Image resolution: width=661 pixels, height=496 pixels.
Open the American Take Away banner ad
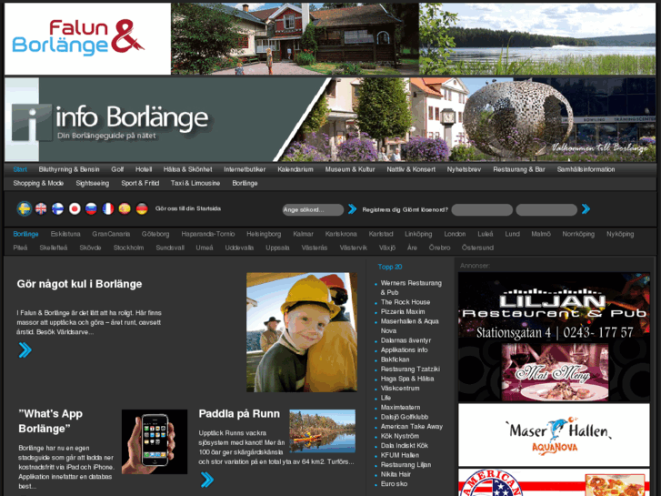554,482
